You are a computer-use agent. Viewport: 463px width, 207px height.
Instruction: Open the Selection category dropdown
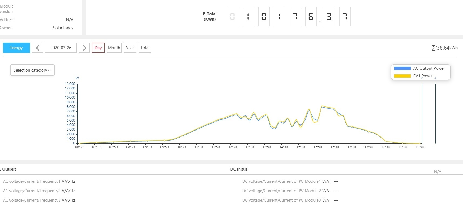tap(32, 70)
